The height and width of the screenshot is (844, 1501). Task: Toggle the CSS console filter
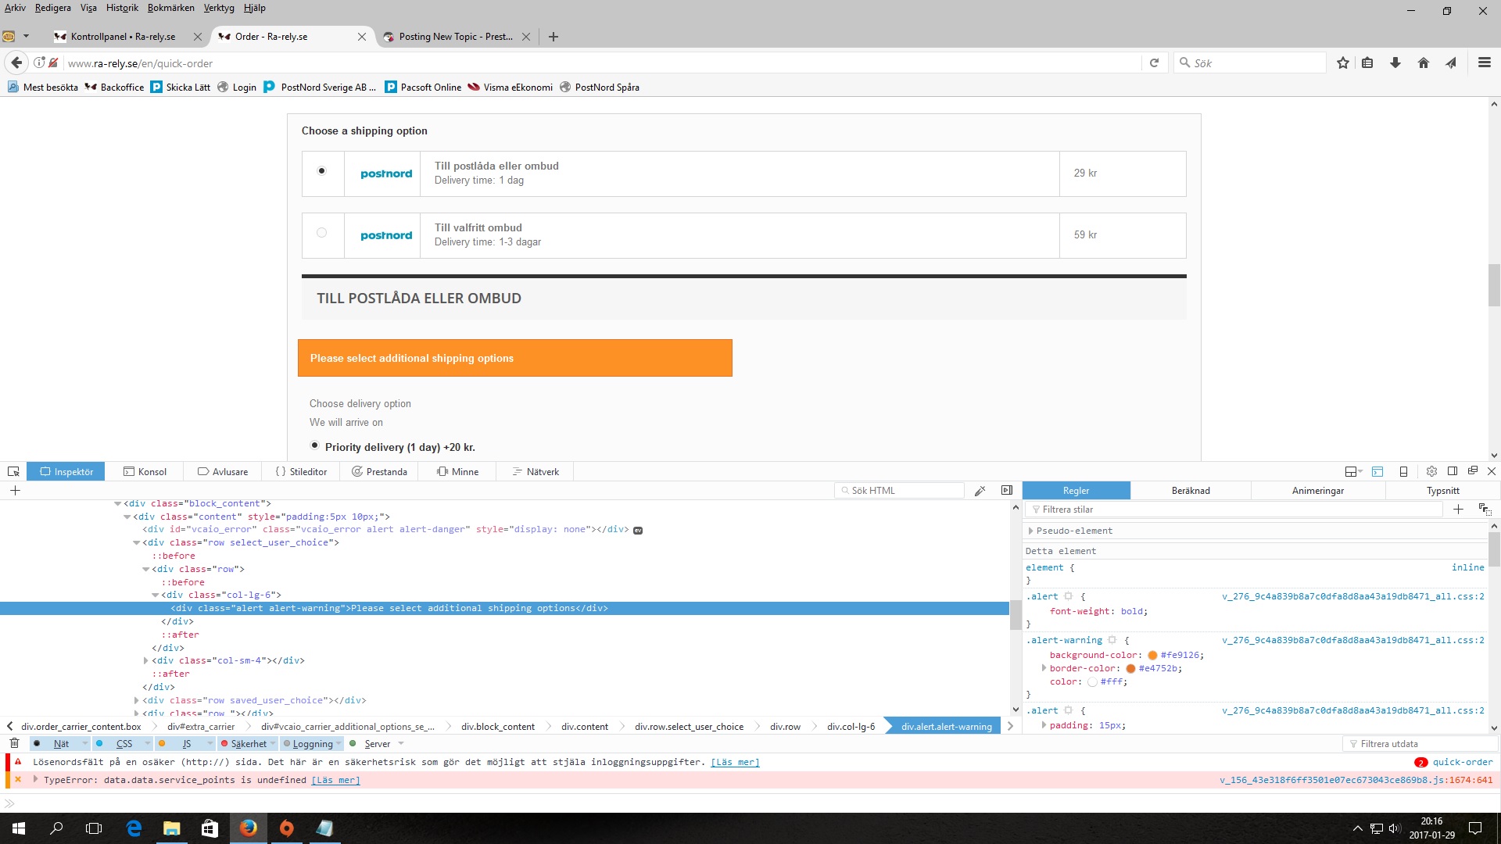pyautogui.click(x=124, y=744)
